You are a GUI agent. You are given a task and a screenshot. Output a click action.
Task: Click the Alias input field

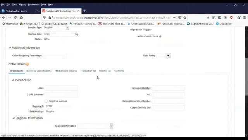coord(61,88)
